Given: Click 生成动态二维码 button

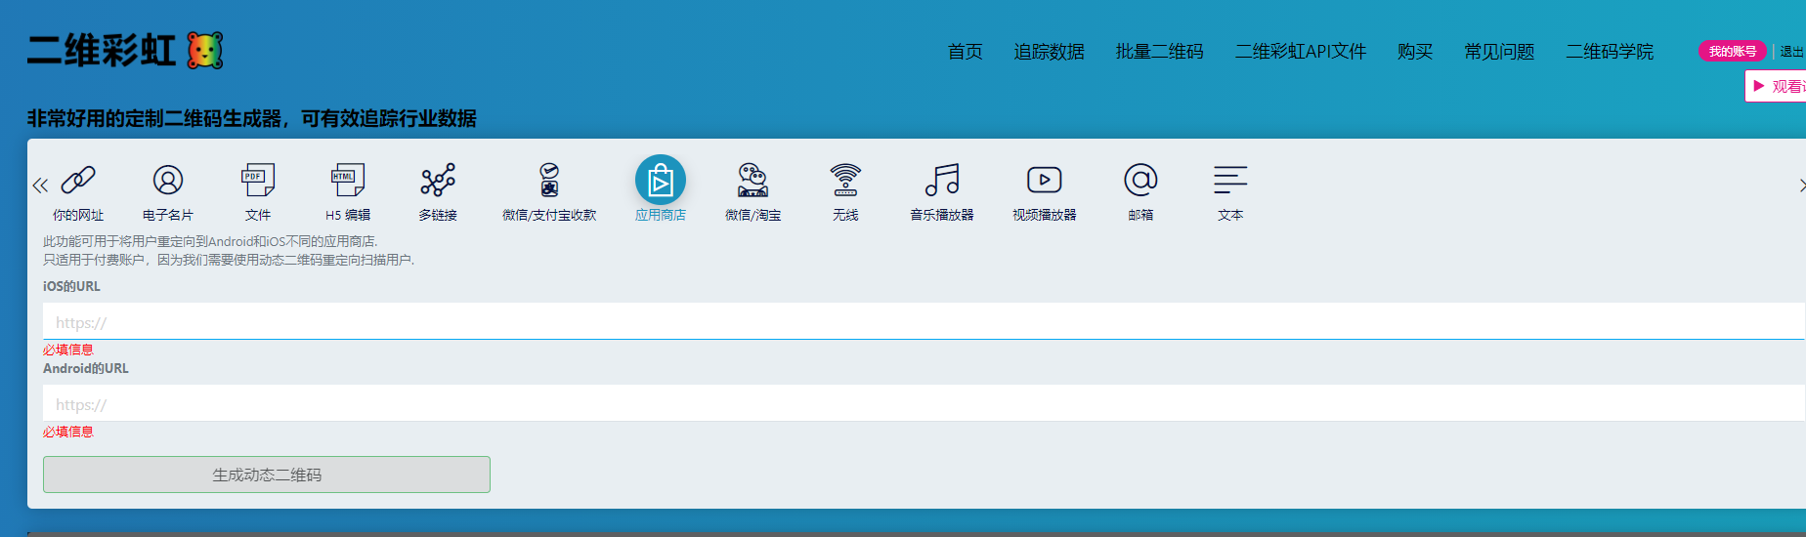Looking at the screenshot, I should point(267,475).
